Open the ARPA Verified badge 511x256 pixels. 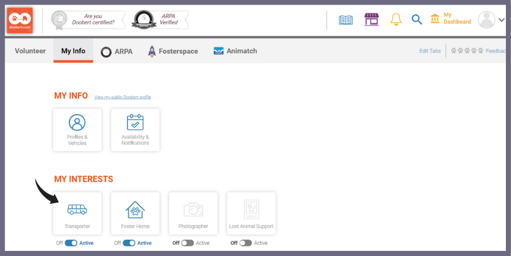(160, 19)
